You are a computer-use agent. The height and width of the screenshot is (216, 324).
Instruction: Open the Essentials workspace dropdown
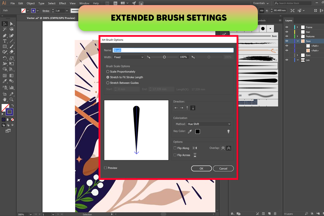[x=261, y=3]
